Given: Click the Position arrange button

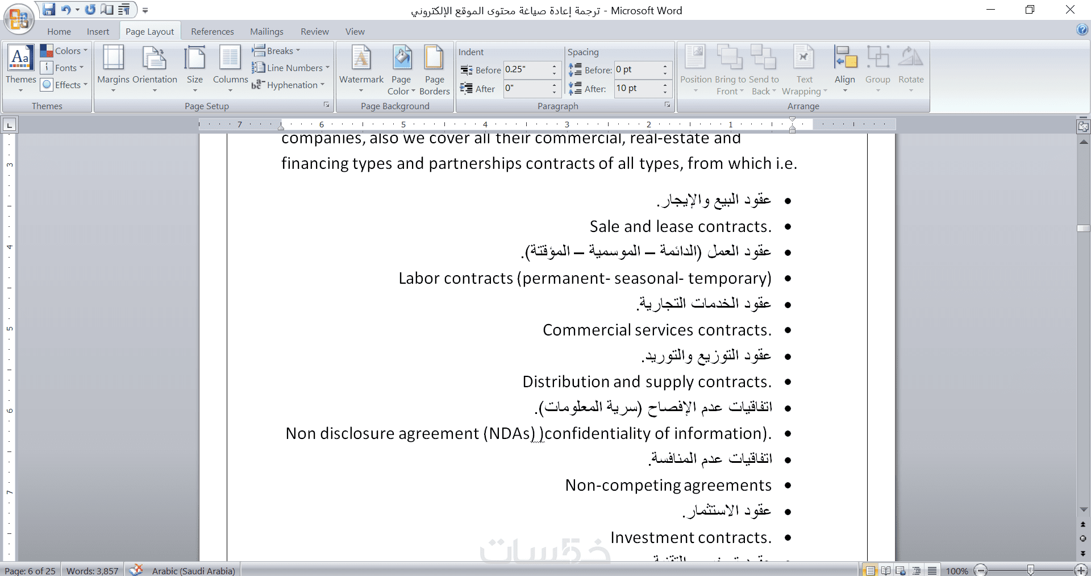Looking at the screenshot, I should coord(696,69).
